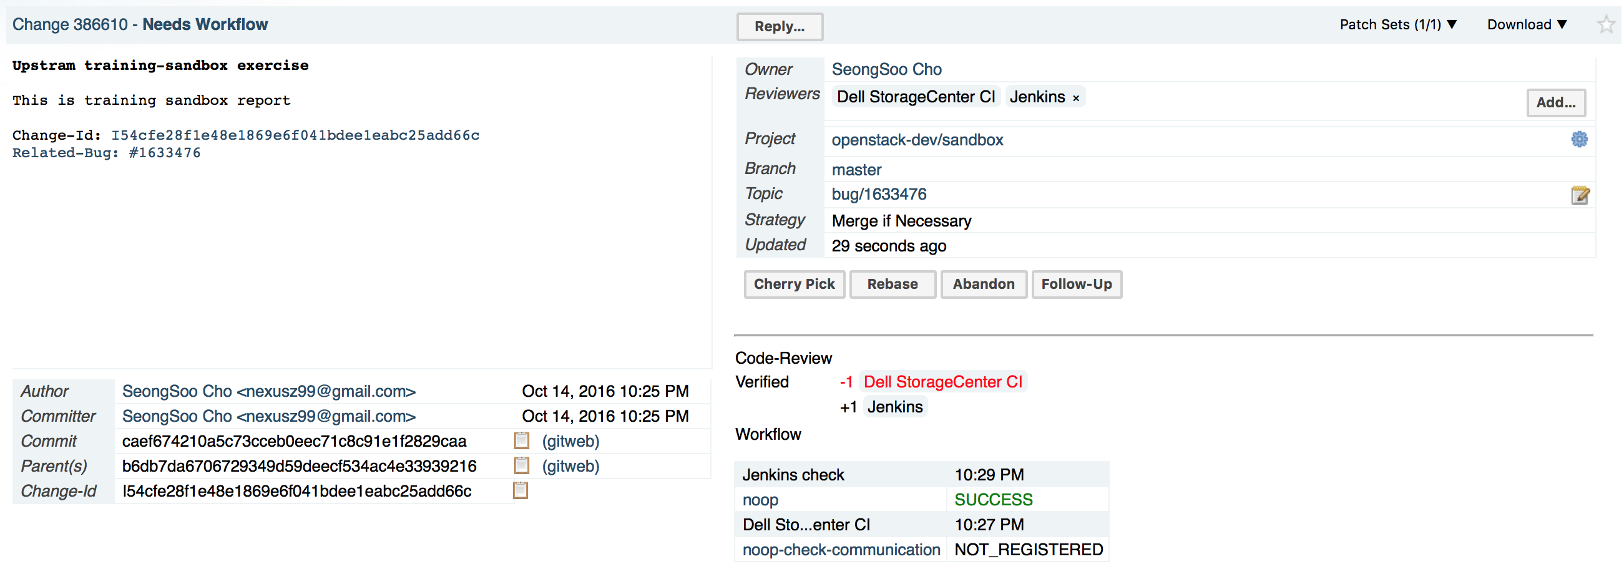The height and width of the screenshot is (569, 1624).
Task: Remove Jenkins reviewer with the x icon
Action: click(1077, 99)
